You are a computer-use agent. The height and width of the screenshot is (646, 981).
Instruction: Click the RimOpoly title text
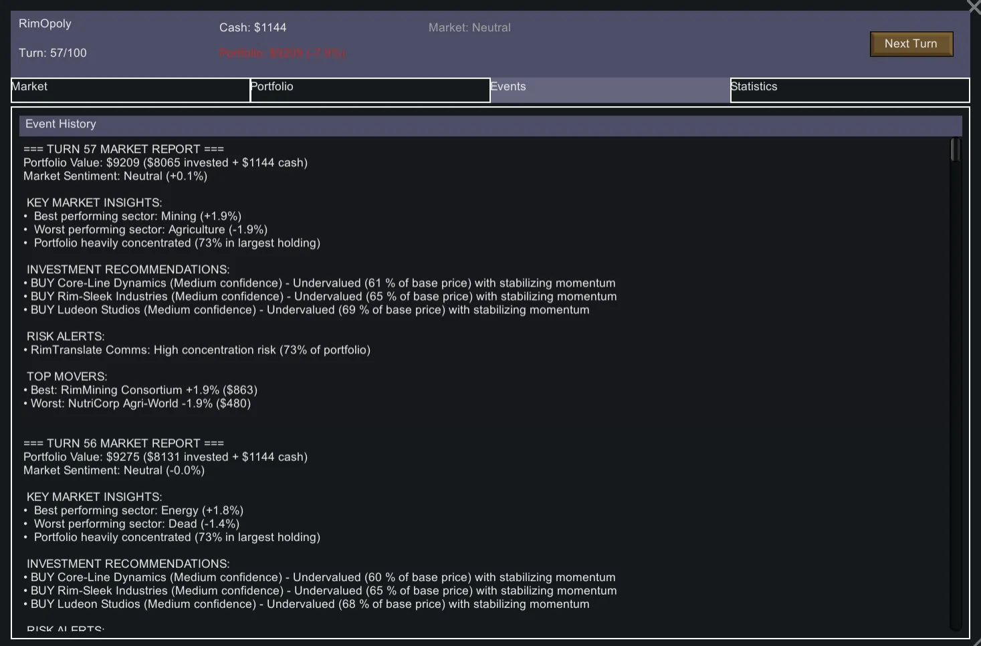click(45, 24)
